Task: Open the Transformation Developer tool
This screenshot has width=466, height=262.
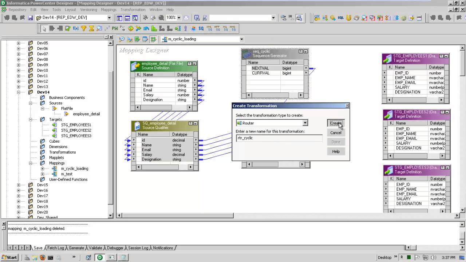Action: click(137, 39)
